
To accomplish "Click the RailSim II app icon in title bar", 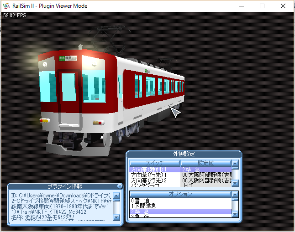I will 6,6.
